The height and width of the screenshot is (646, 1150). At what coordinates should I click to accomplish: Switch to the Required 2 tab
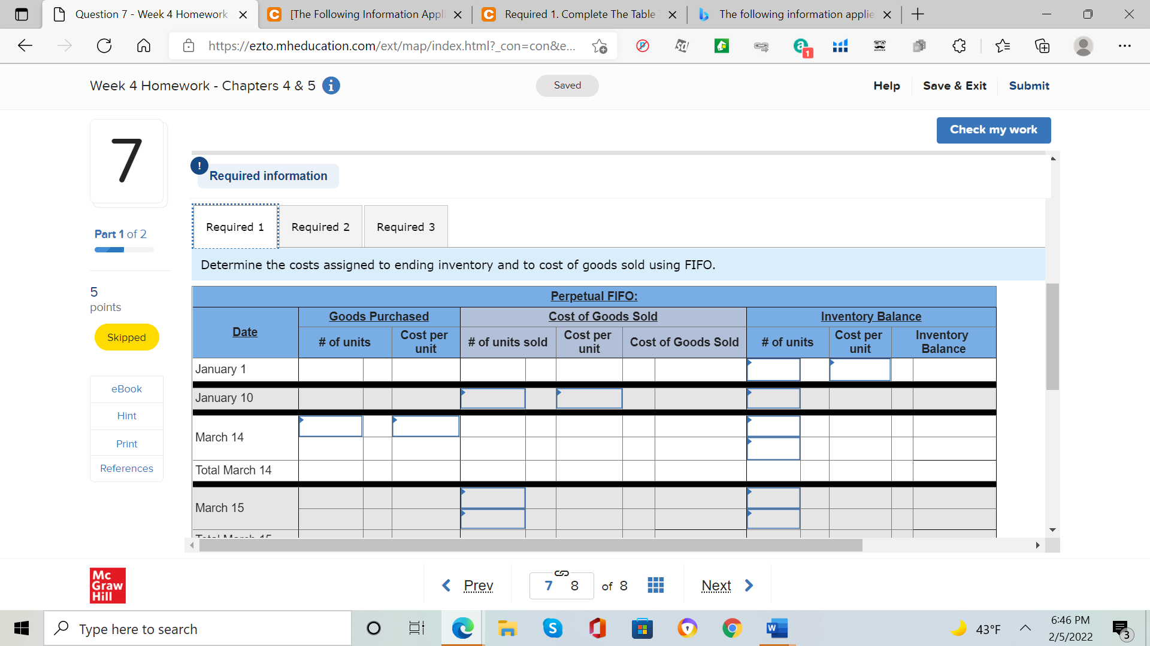tap(320, 226)
